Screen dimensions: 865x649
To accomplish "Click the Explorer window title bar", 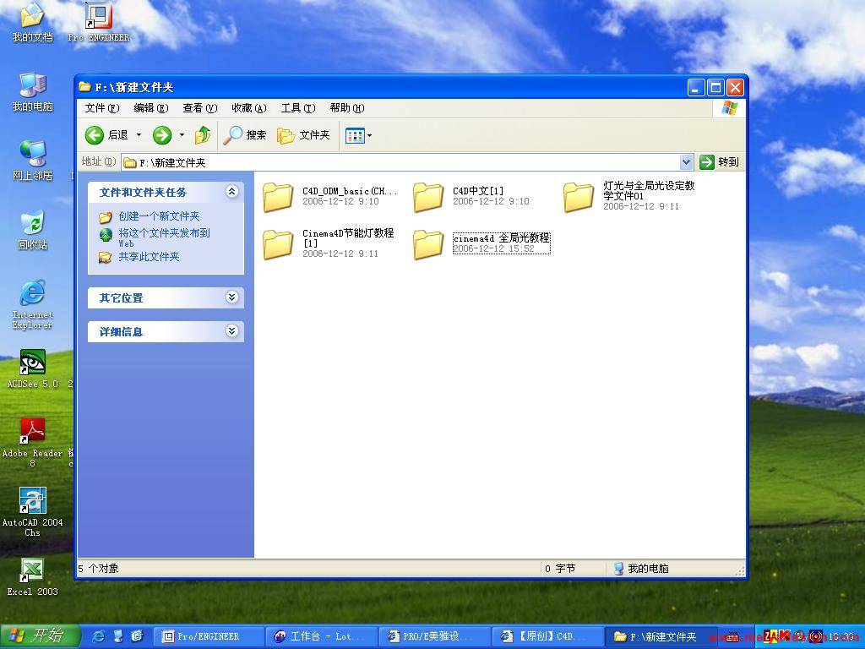I will tap(381, 87).
